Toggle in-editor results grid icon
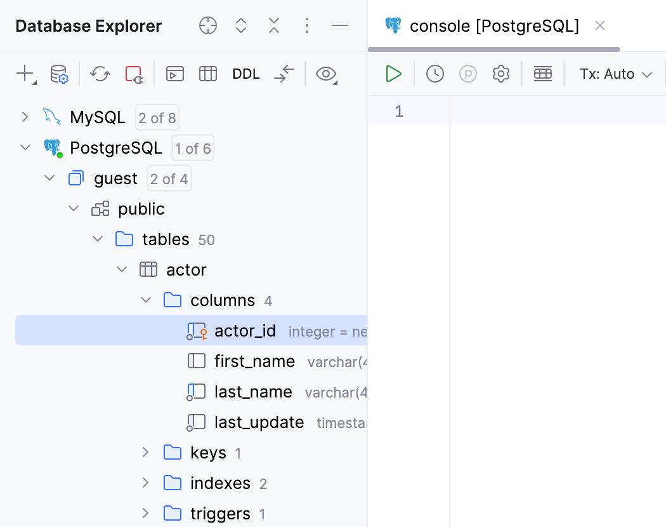The width and height of the screenshot is (666, 527). [x=542, y=74]
